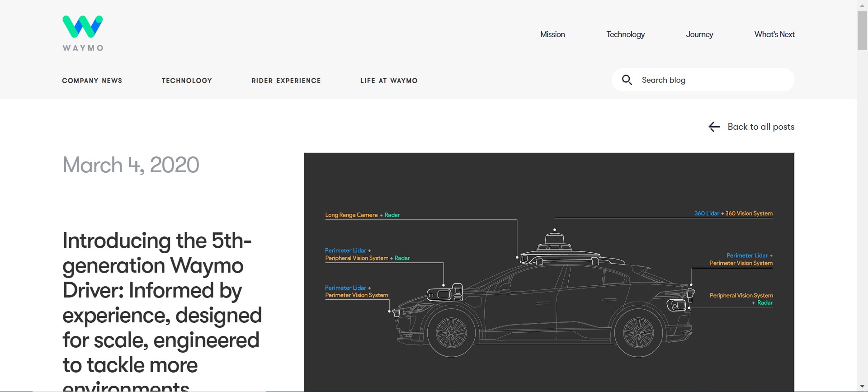Go to the Journey page
Image resolution: width=868 pixels, height=392 pixels.
699,34
